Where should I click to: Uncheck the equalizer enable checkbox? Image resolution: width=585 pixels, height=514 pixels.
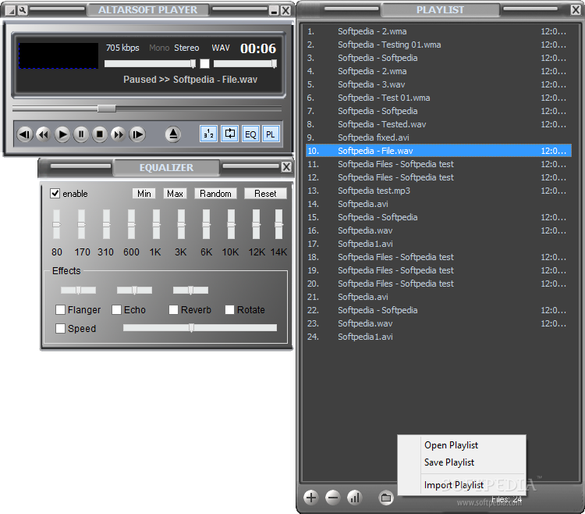coord(55,194)
